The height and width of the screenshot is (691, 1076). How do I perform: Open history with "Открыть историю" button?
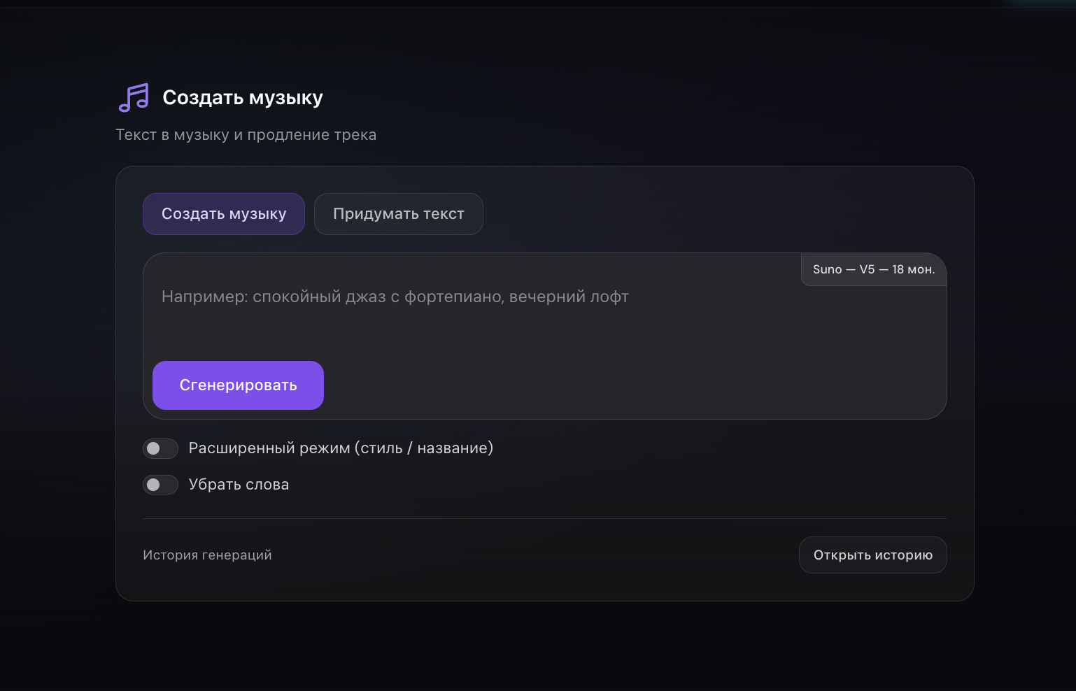pos(872,555)
